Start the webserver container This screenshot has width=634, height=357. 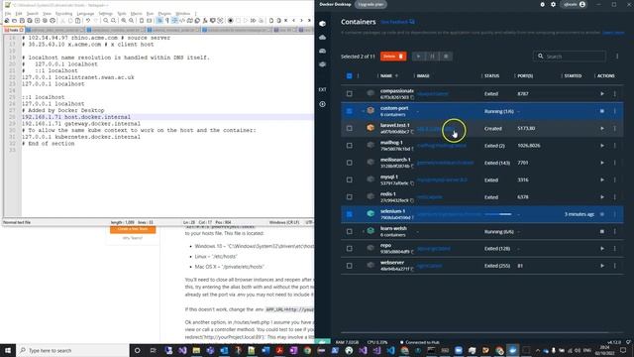pos(602,266)
